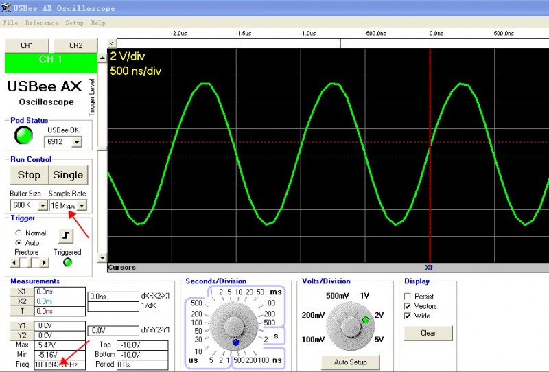The image size is (549, 372).
Task: Select the Auto trigger mode
Action: point(19,243)
